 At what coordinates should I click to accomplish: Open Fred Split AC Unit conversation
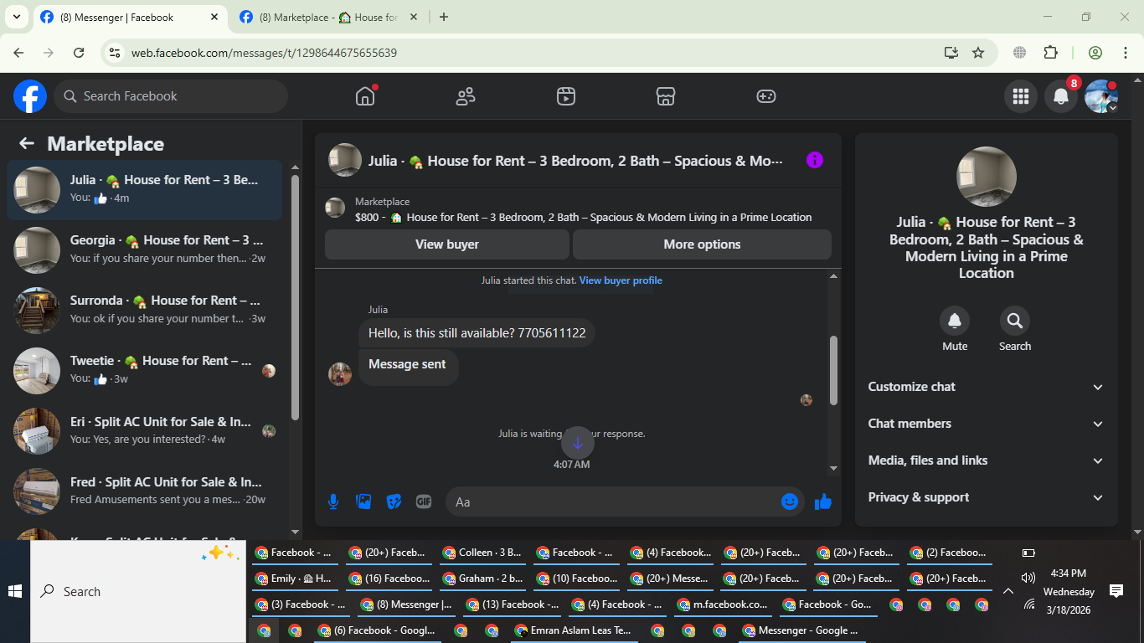145,491
